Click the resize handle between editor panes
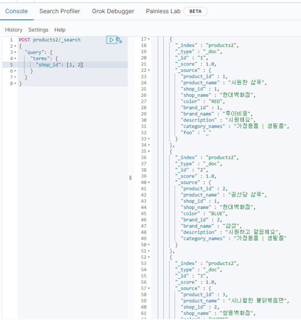 [x=130, y=178]
